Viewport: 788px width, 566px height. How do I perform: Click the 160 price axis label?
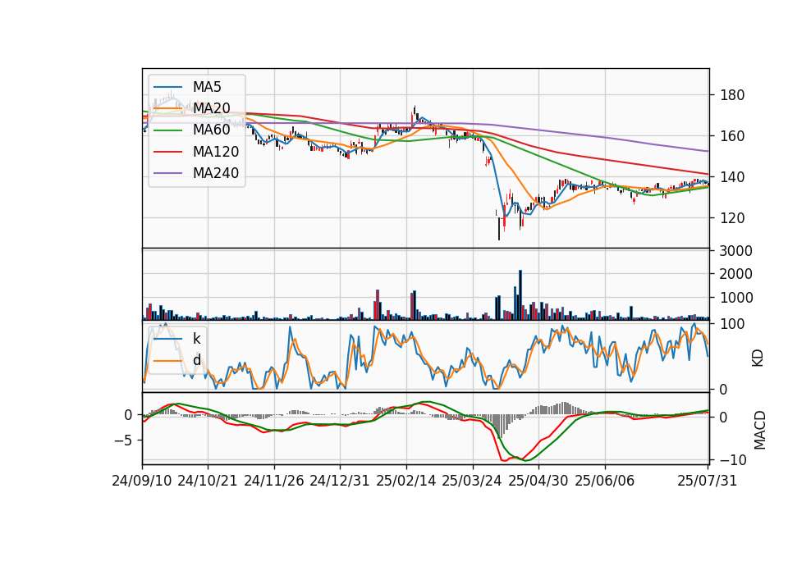(732, 136)
